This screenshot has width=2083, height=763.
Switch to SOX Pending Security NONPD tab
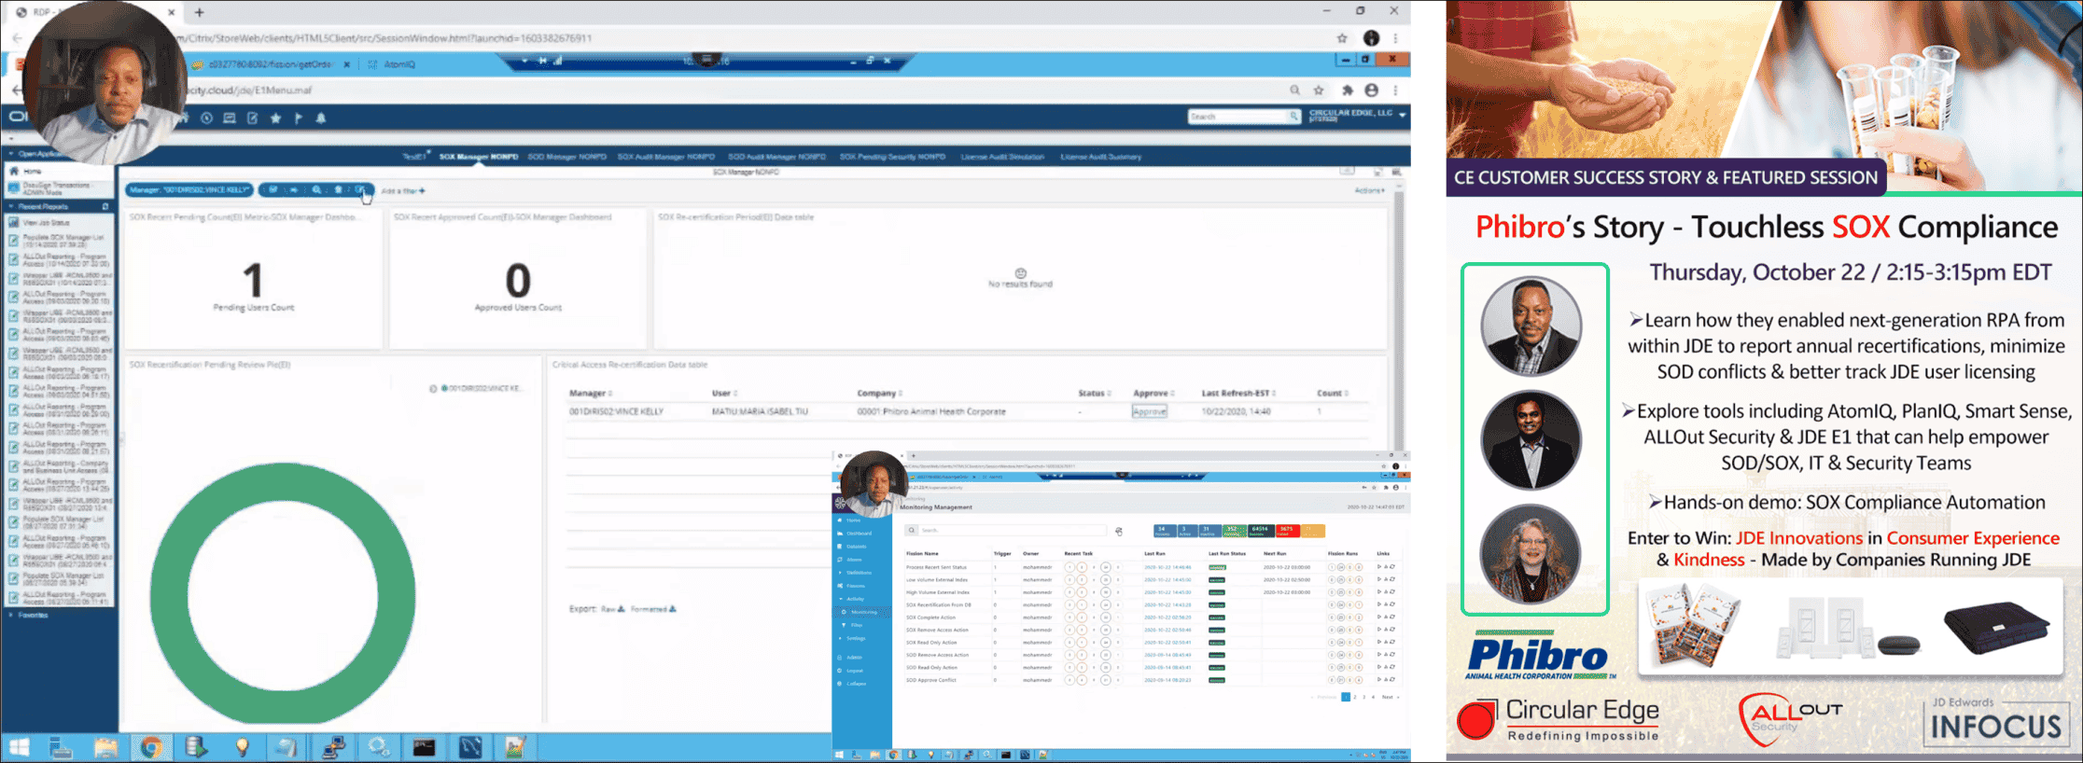click(x=891, y=157)
